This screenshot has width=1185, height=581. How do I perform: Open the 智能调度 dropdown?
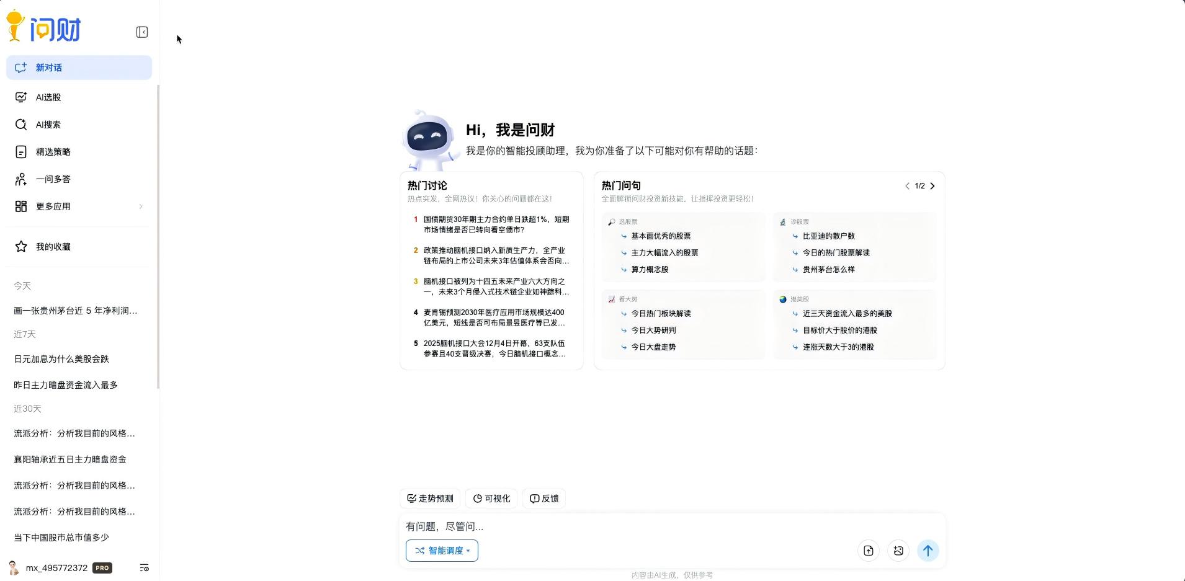tap(442, 550)
